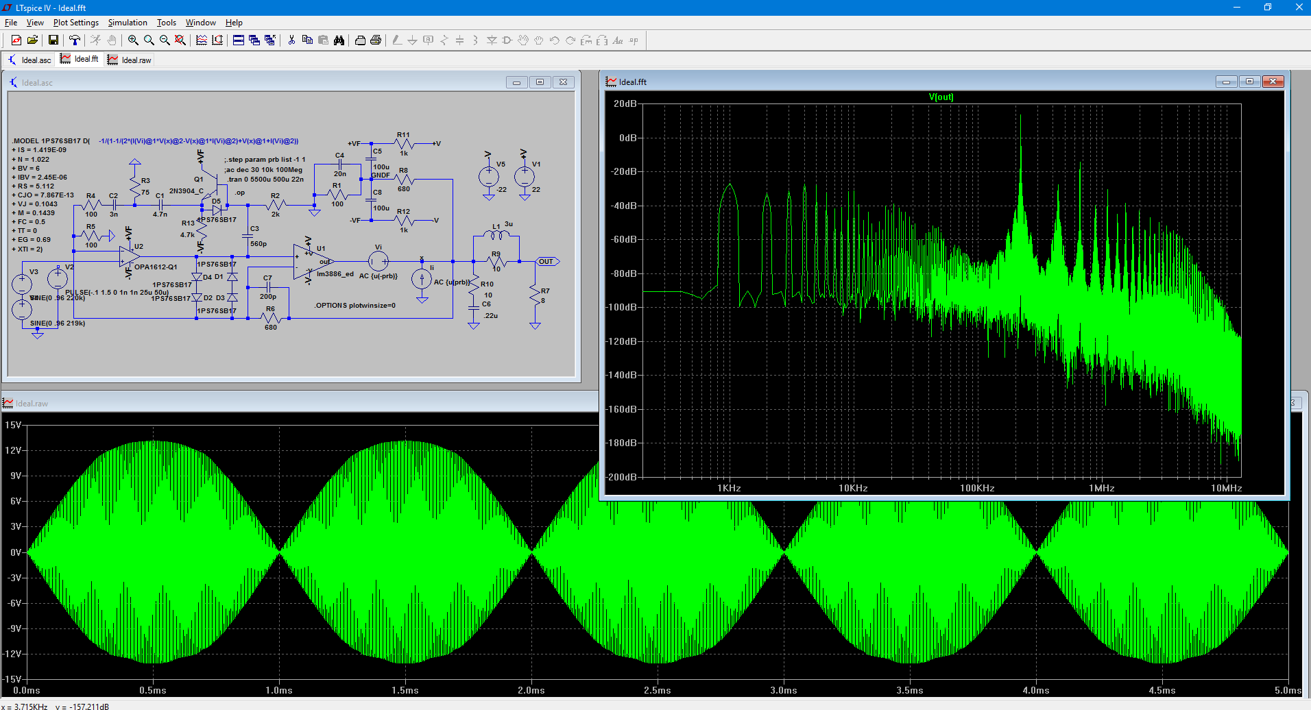Viewport: 1311px width, 710px height.
Task: Switch to the Ideal.fft tab
Action: pos(80,59)
